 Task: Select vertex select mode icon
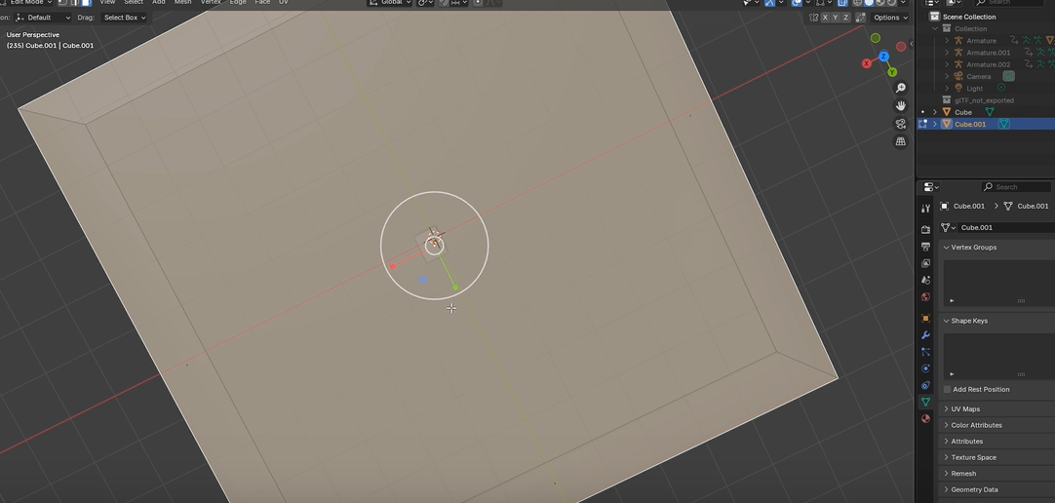pos(62,2)
